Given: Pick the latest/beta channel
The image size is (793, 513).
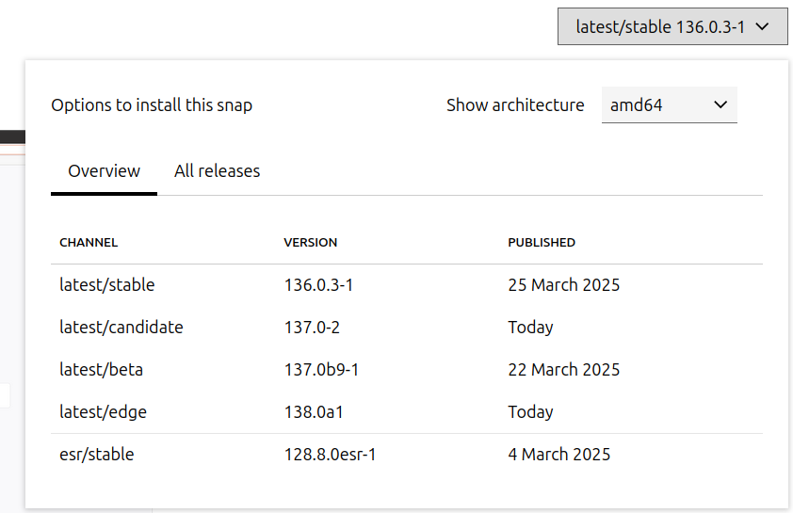Looking at the screenshot, I should [101, 370].
